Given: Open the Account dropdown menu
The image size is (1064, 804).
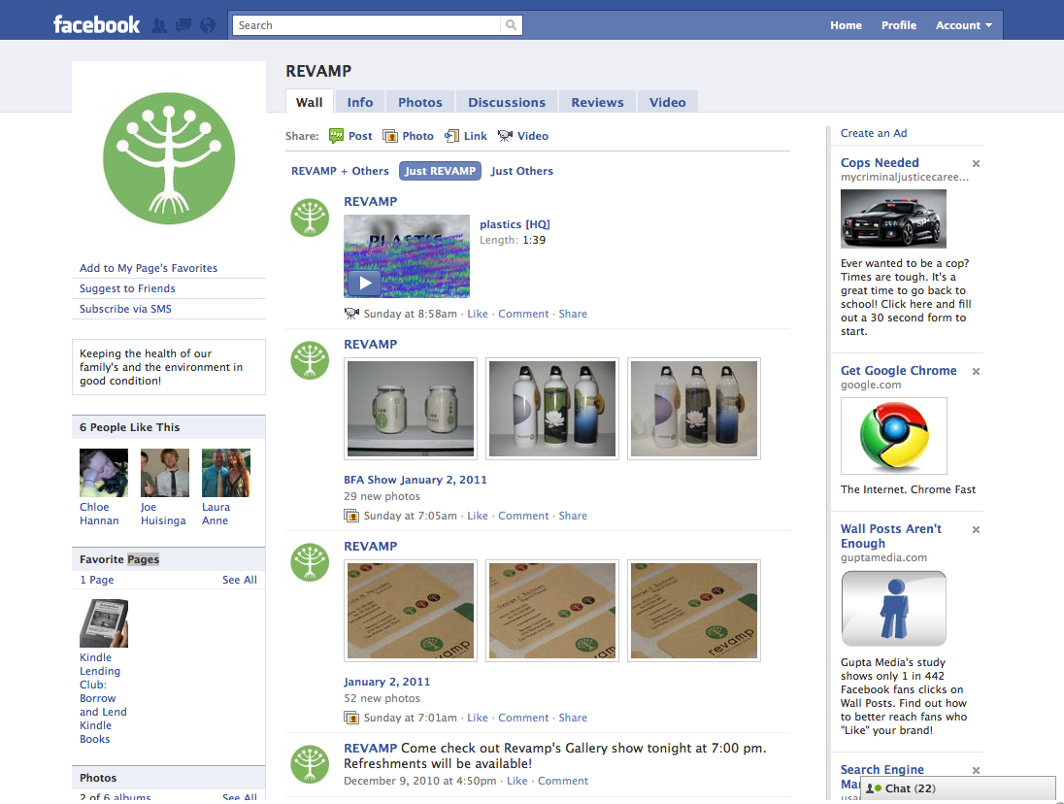Looking at the screenshot, I should pos(964,25).
